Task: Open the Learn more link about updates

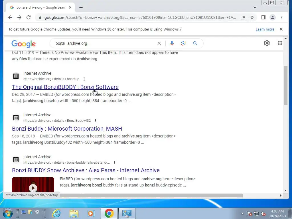Action: click(x=265, y=29)
